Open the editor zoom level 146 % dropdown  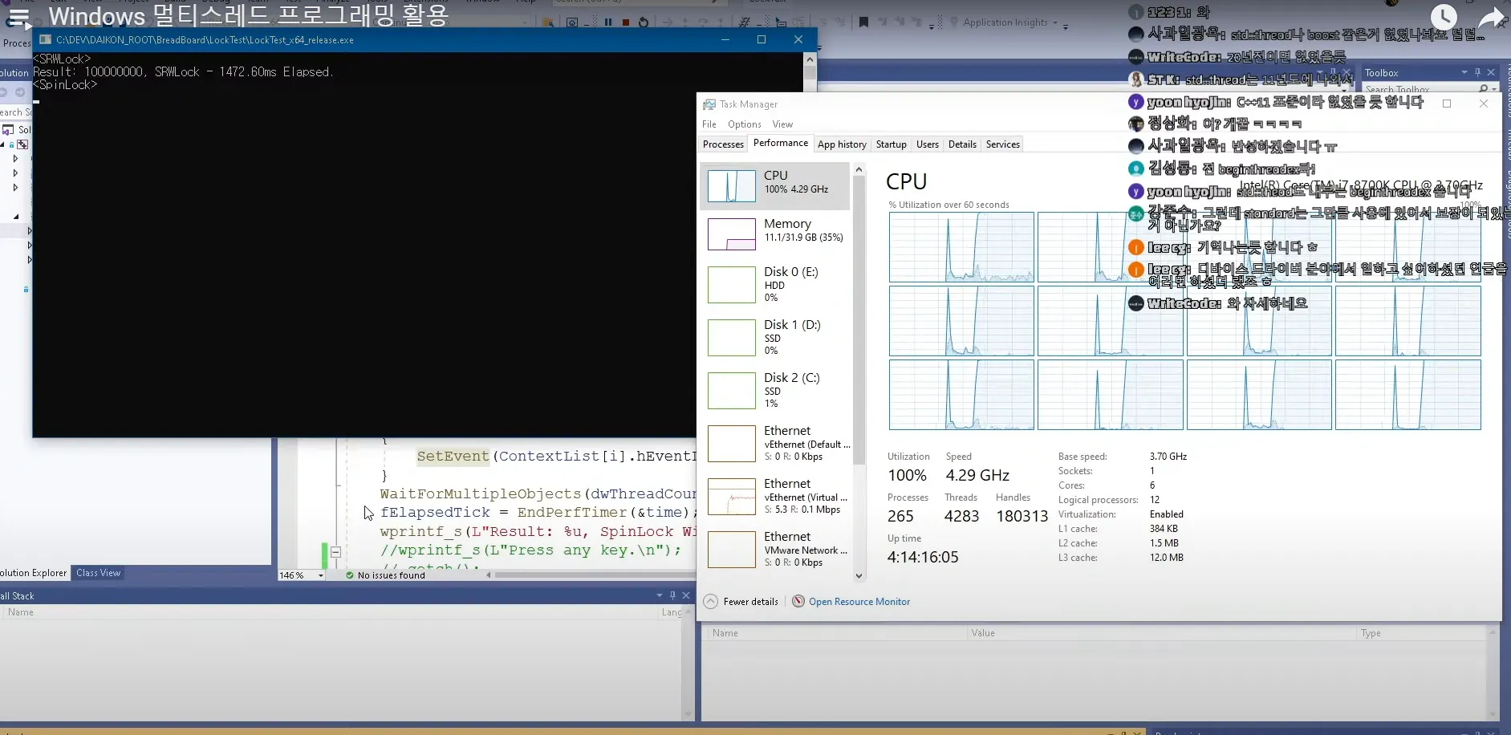[301, 575]
